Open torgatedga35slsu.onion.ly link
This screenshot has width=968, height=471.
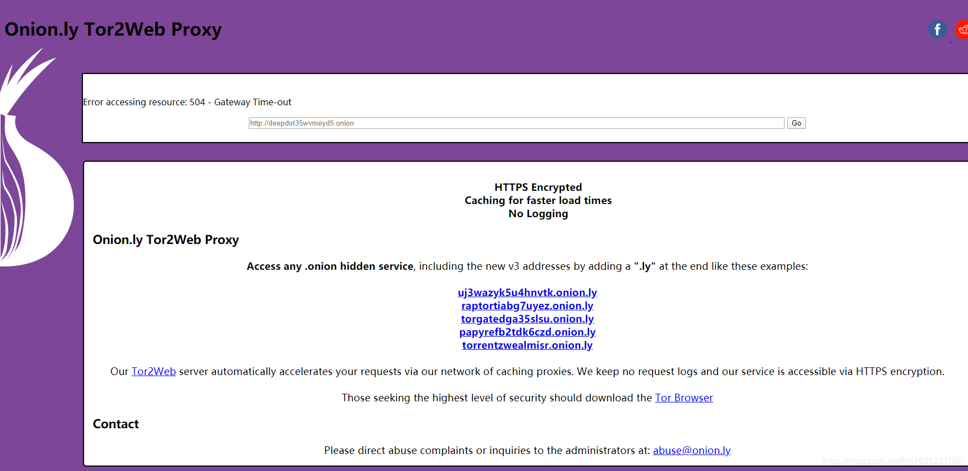click(x=527, y=319)
